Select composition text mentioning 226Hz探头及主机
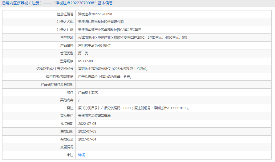 (x=113, y=69)
